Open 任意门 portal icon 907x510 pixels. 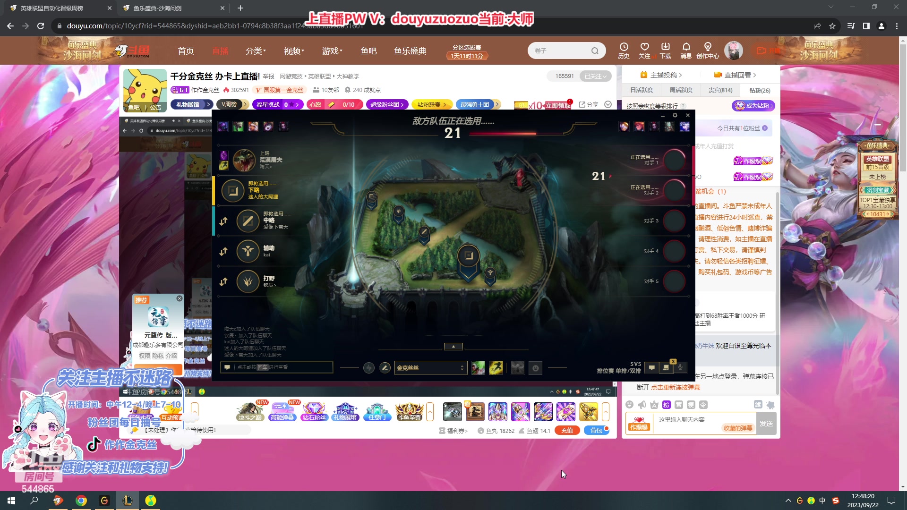[x=377, y=411]
